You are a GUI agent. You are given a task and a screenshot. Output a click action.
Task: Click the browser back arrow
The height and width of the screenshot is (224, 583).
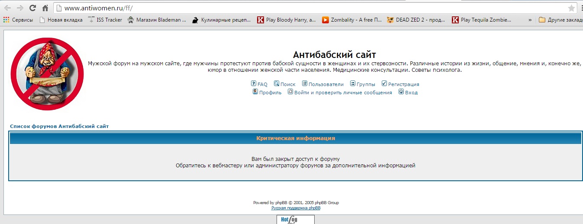click(x=7, y=8)
